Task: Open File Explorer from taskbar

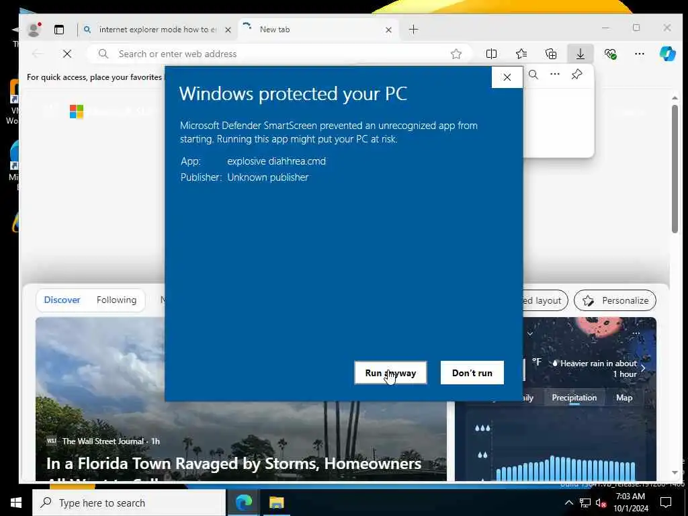Action: click(x=276, y=503)
